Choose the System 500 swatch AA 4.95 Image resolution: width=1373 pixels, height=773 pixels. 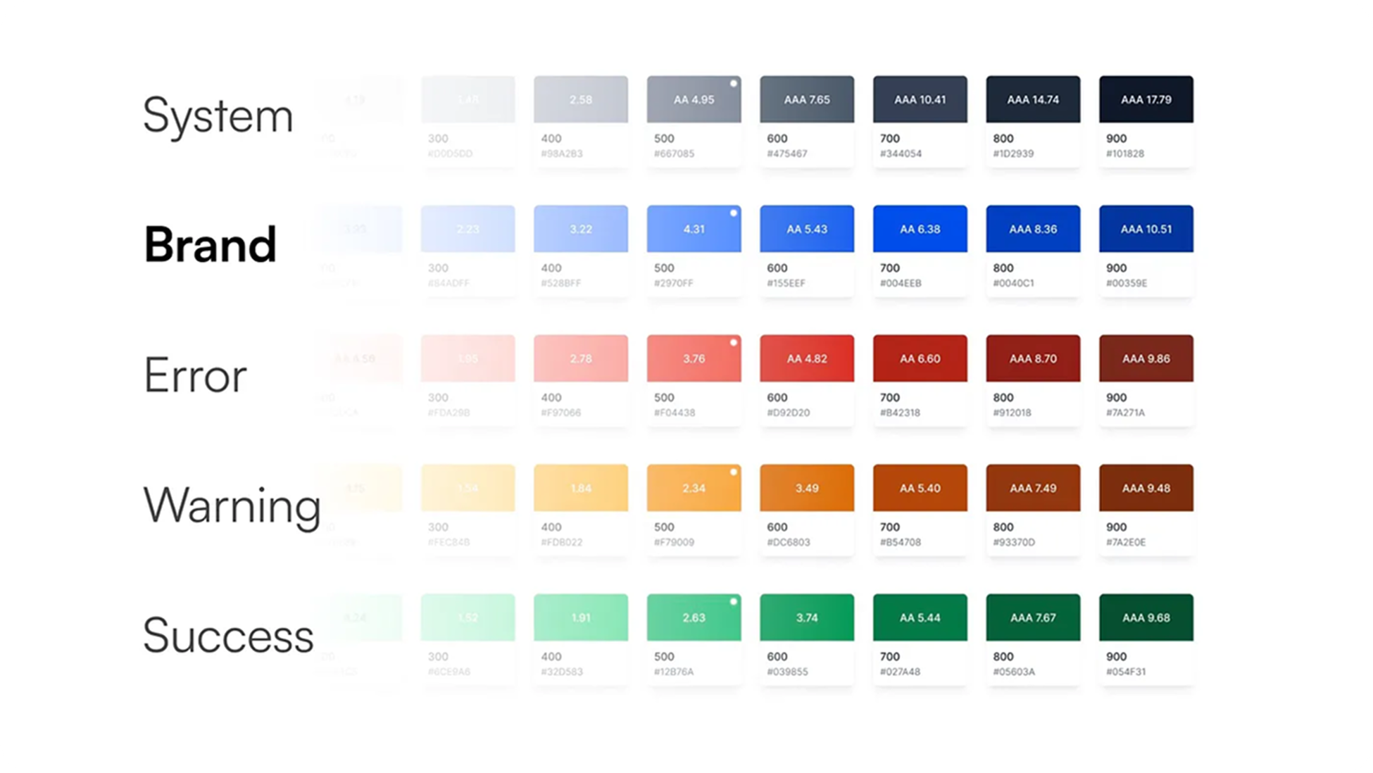694,99
